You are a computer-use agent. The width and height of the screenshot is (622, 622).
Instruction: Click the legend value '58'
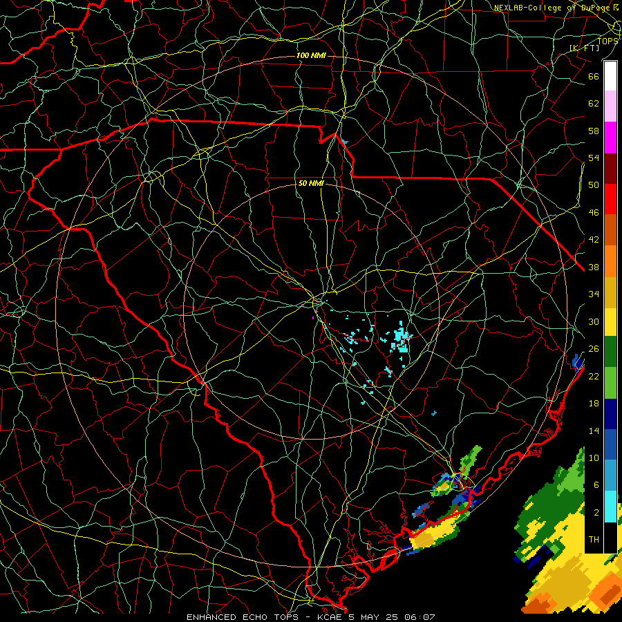tap(594, 131)
